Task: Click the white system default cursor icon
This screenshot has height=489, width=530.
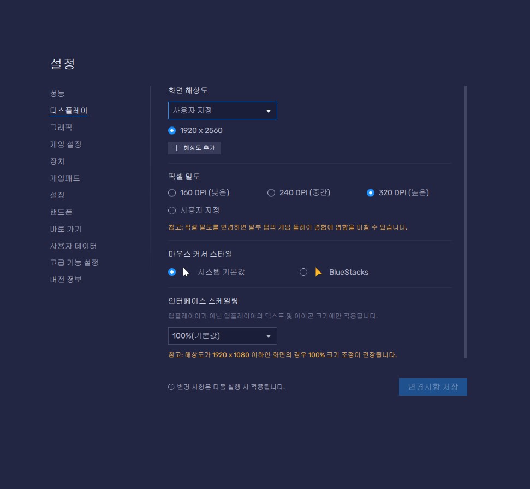Action: coord(186,272)
